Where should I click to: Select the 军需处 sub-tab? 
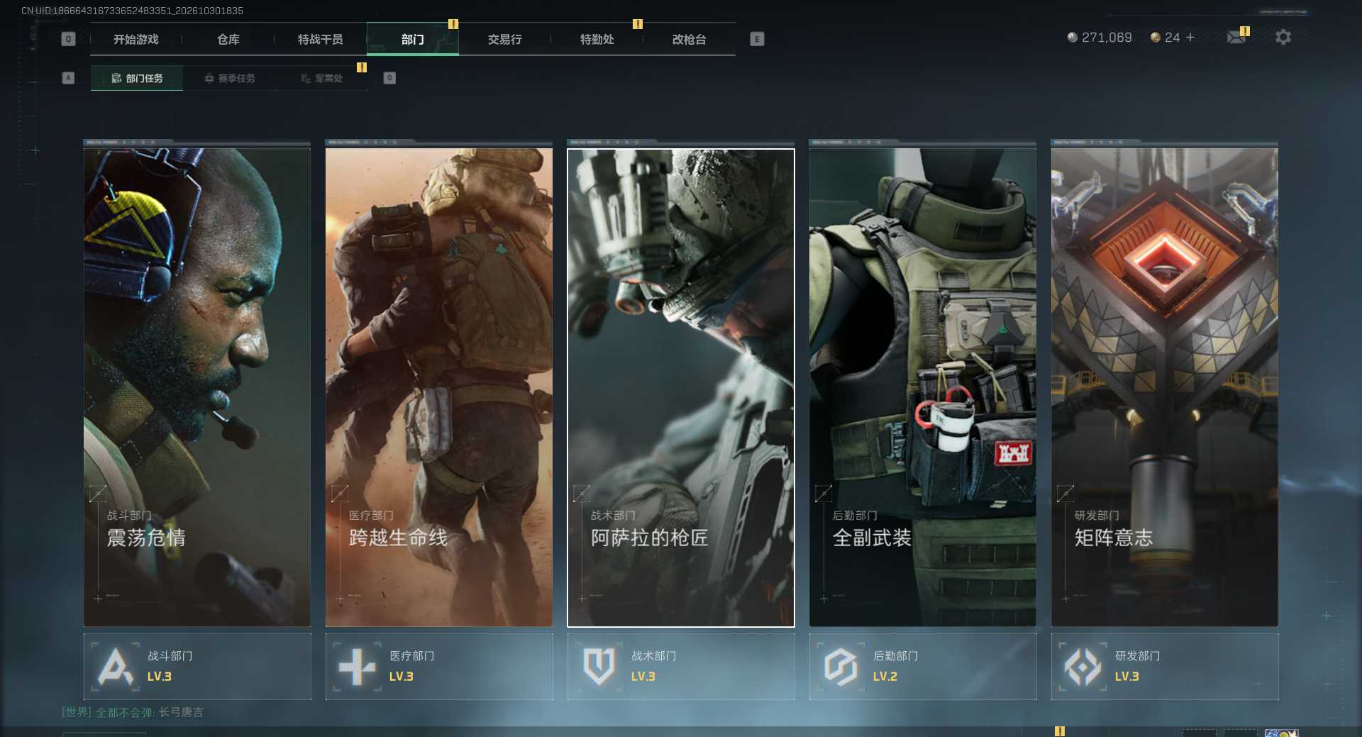click(x=321, y=78)
